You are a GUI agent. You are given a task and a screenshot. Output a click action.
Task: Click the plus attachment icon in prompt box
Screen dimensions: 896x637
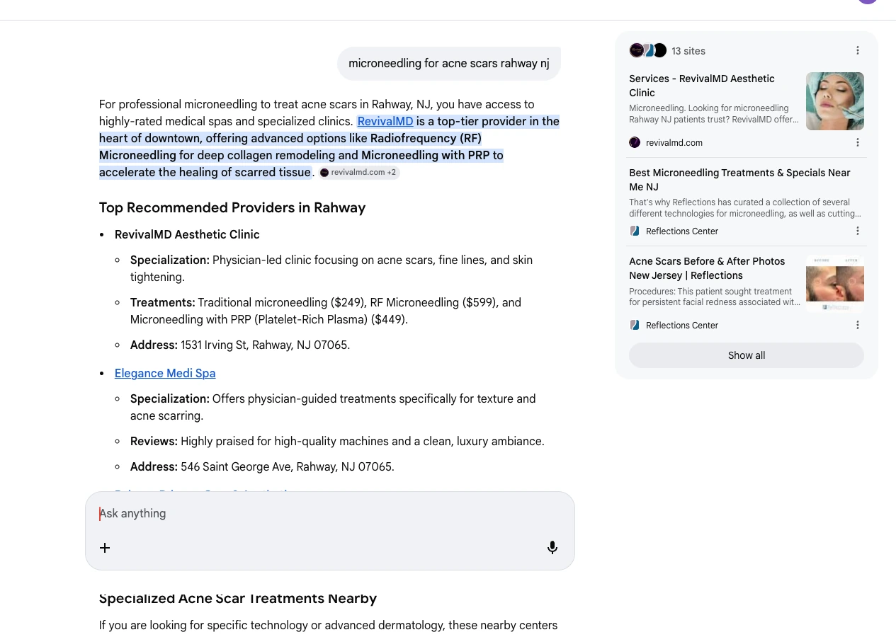coord(105,548)
